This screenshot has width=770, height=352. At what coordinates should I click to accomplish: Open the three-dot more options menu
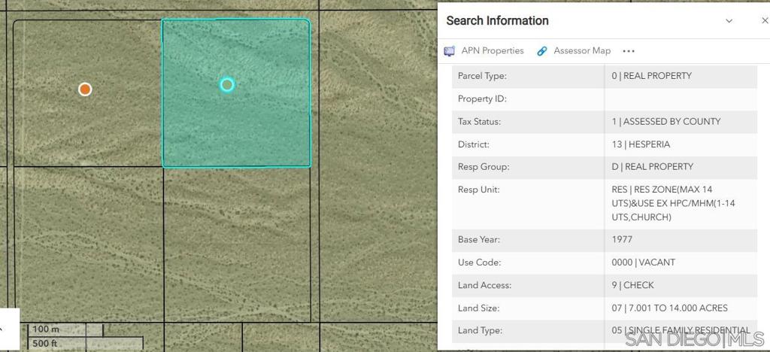click(x=629, y=51)
